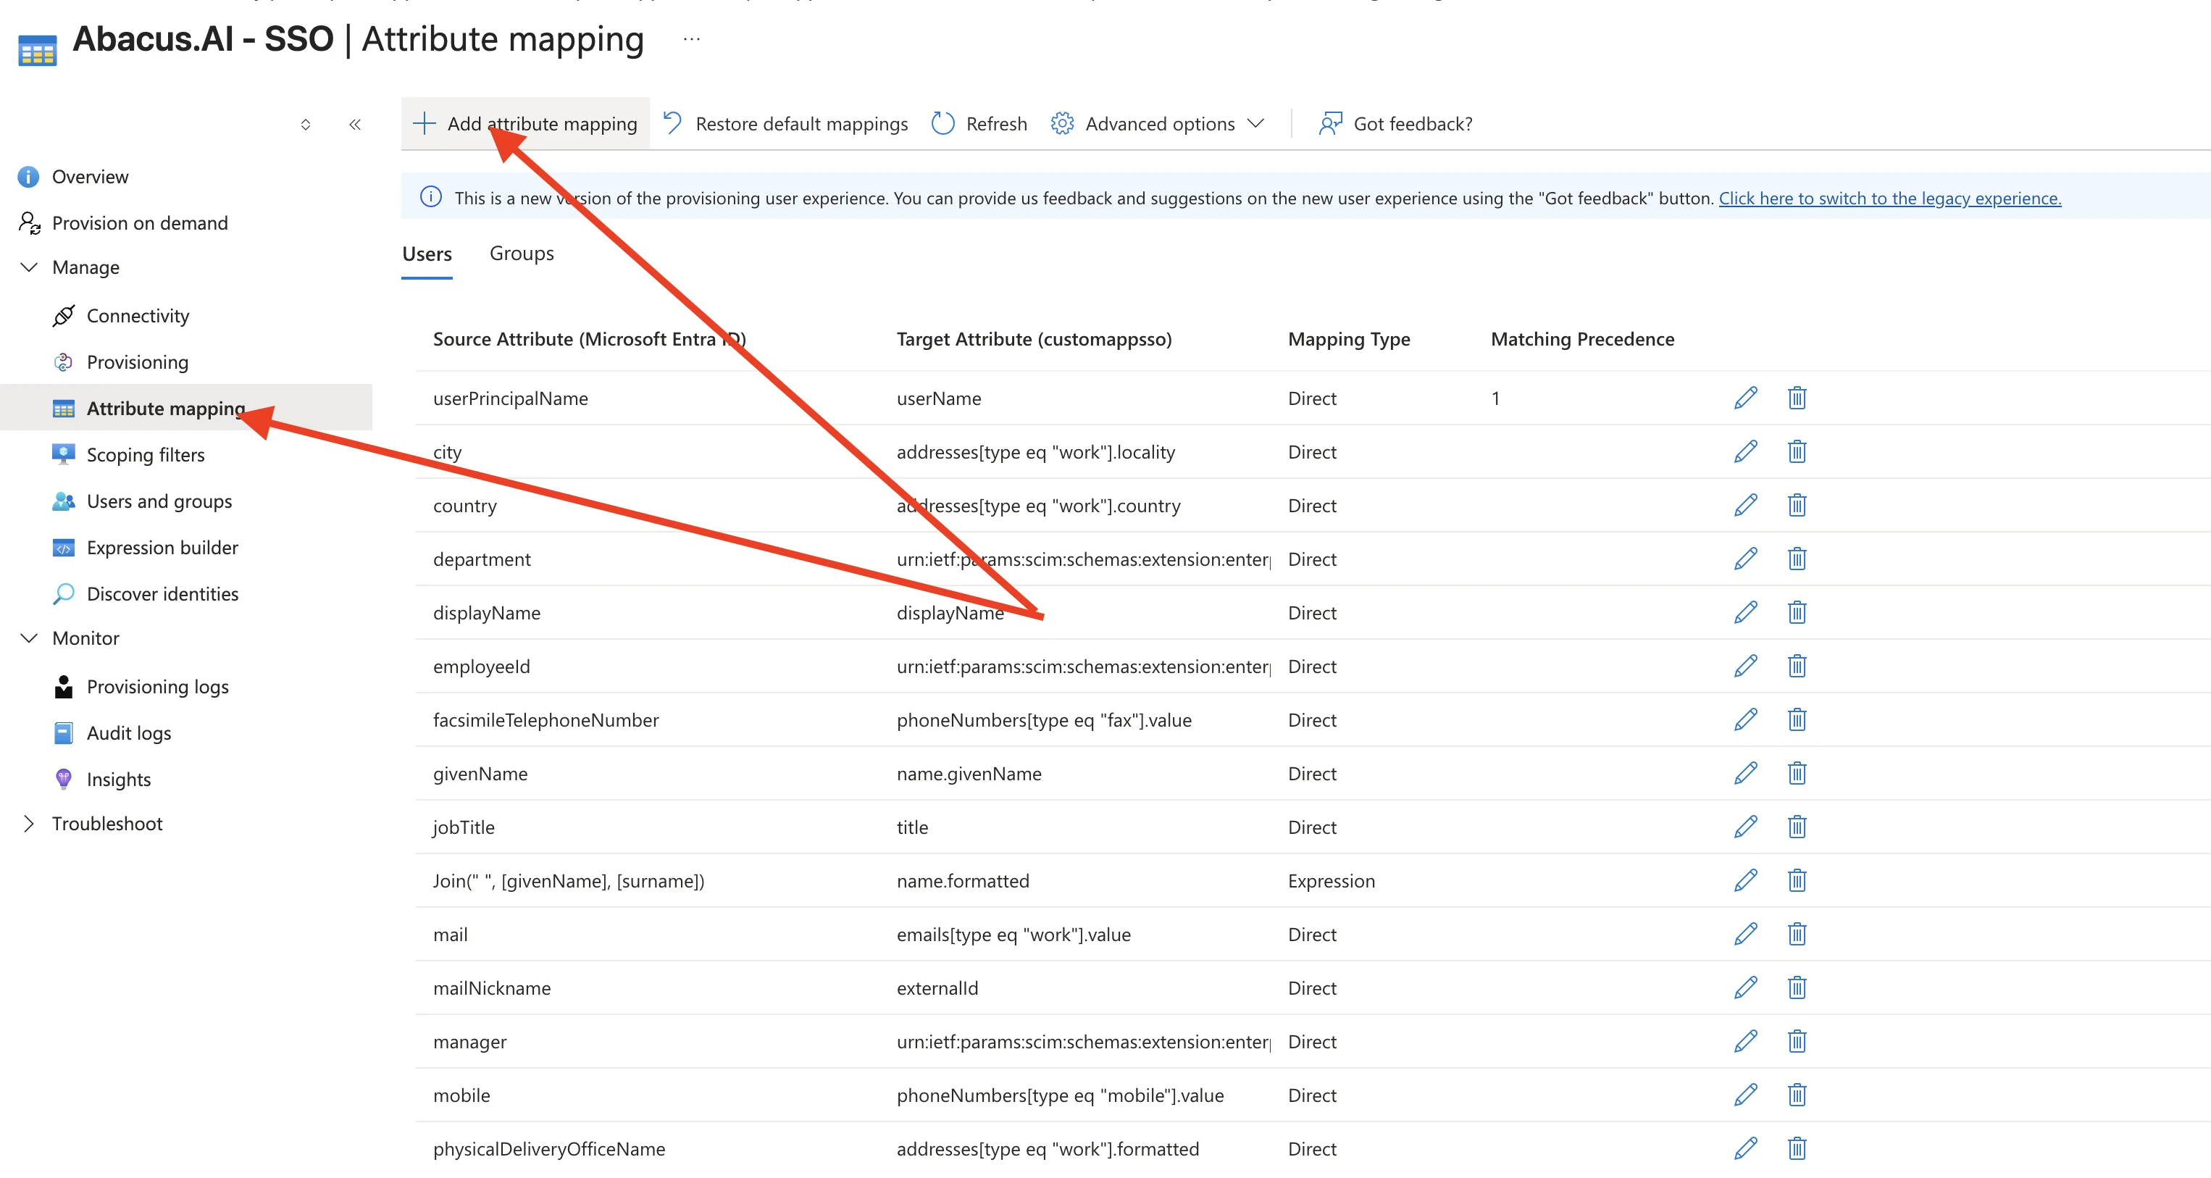The height and width of the screenshot is (1178, 2211).
Task: Expand the Troubleshoot section
Action: coord(29,824)
